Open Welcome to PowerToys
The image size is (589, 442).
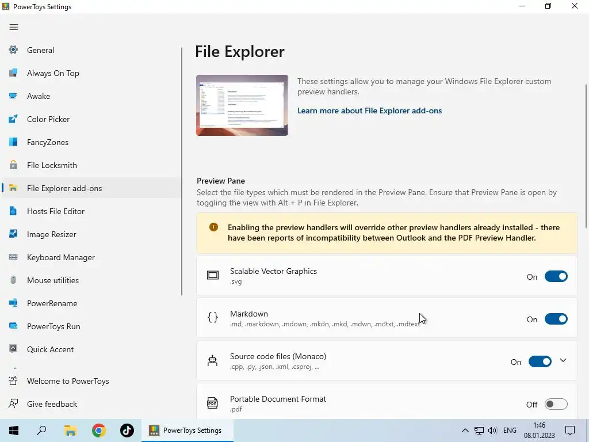[91, 381]
